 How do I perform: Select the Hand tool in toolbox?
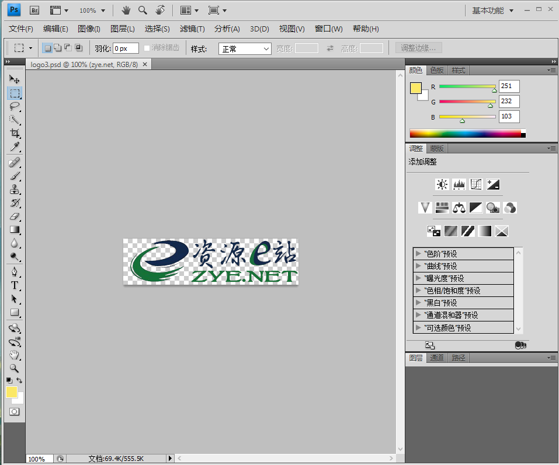click(x=14, y=355)
